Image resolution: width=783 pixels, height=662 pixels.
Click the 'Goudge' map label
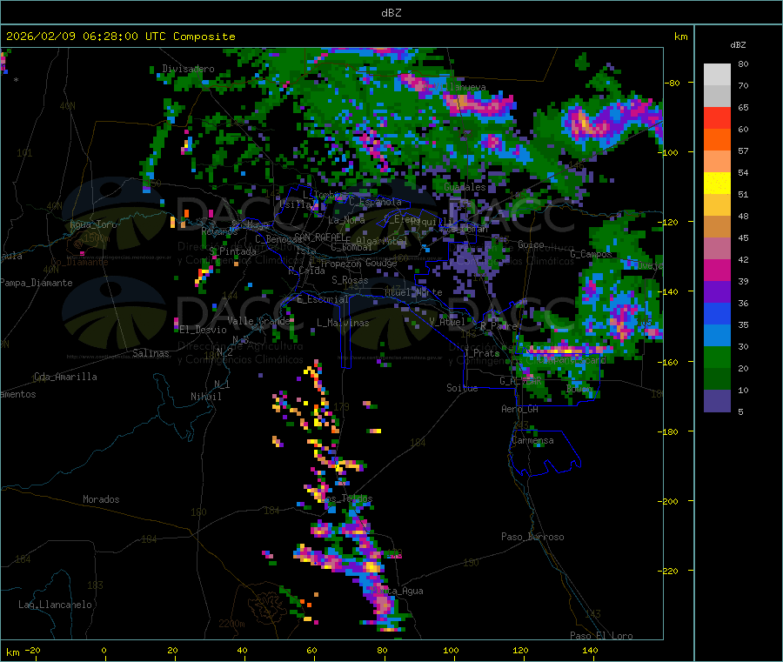click(381, 263)
